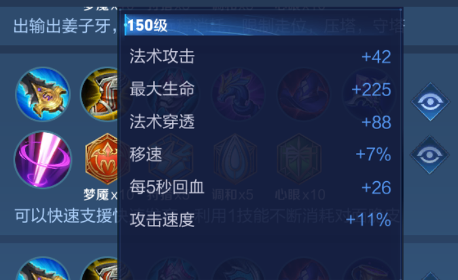Click the 移速 +7% entry

(x=260, y=154)
